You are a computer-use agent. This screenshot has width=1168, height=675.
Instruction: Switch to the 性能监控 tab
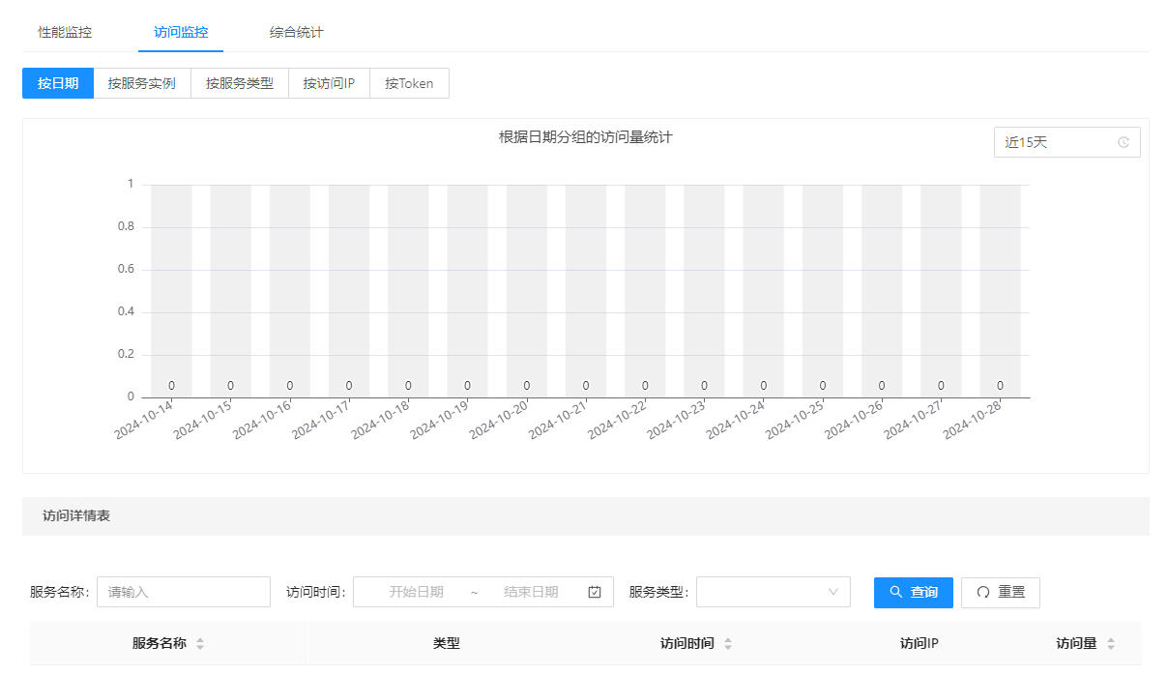pos(65,32)
